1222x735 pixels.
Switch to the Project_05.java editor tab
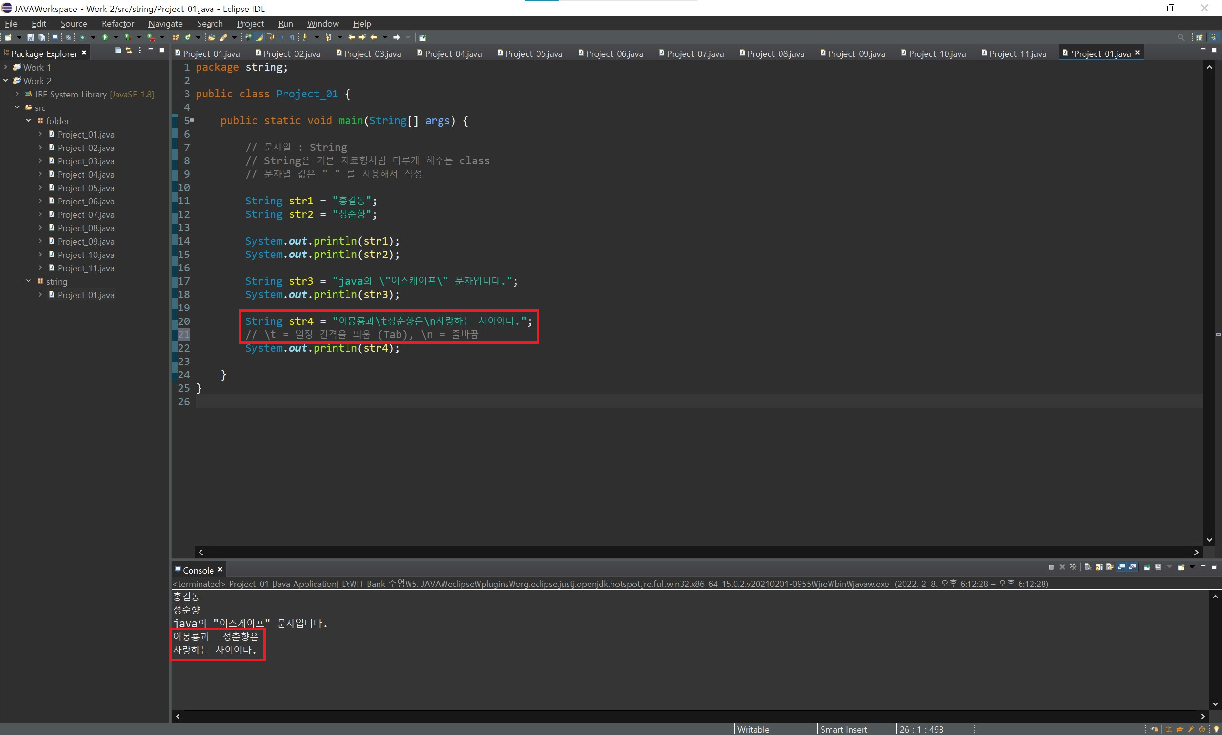pos(533,53)
